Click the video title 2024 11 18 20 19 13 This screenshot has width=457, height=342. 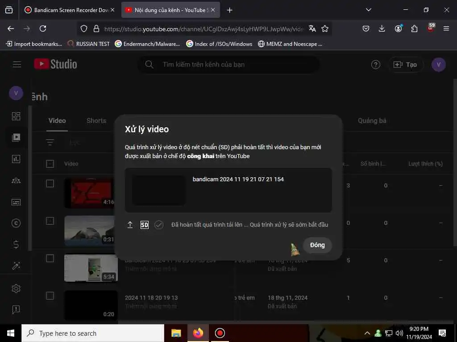pyautogui.click(x=151, y=298)
